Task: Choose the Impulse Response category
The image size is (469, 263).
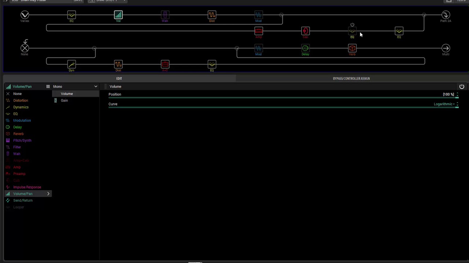Action: 27,187
